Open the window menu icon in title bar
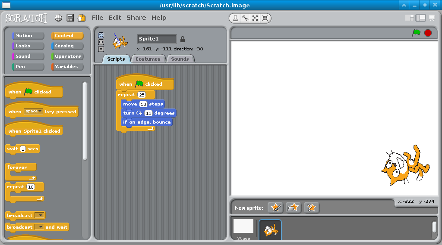 (x=6, y=5)
